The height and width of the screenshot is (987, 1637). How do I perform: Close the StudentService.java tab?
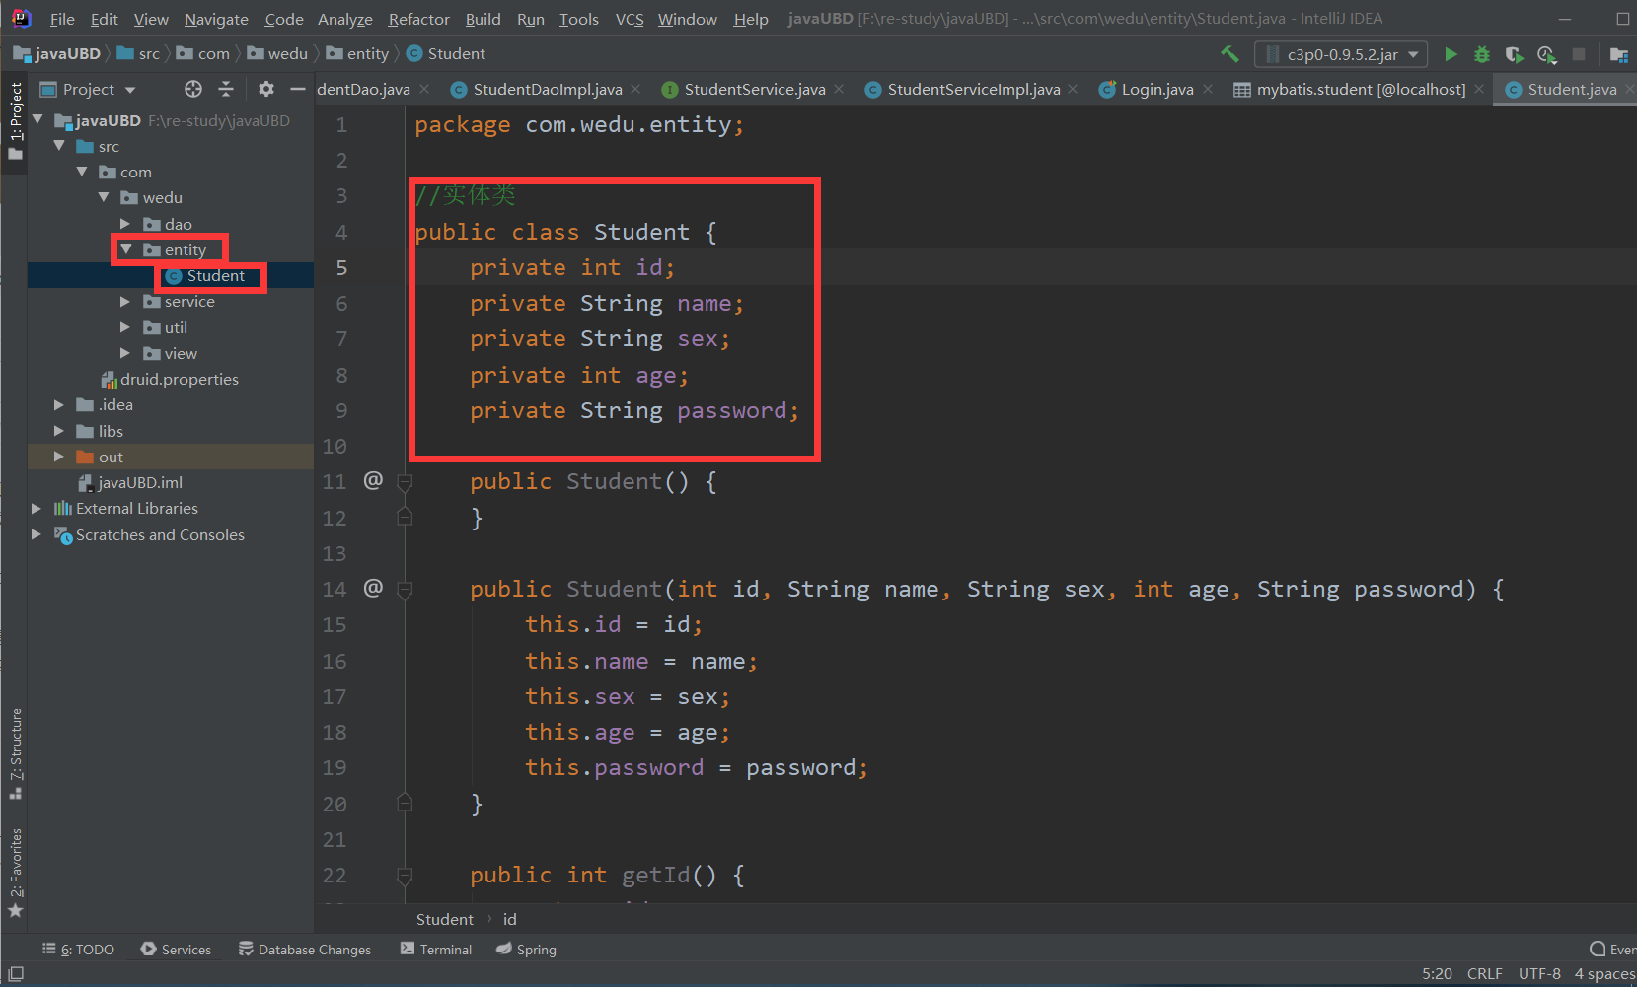click(839, 89)
